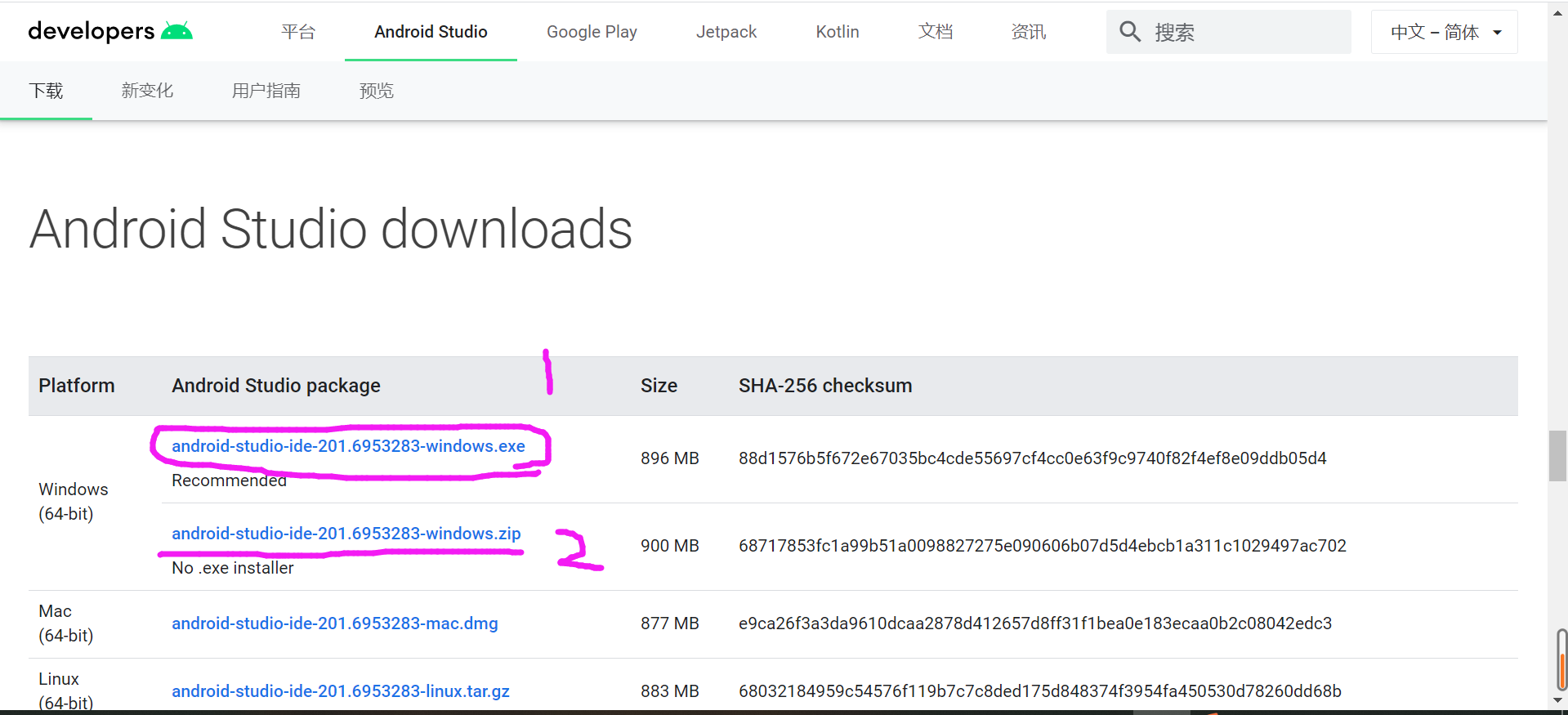Open the Kotlin tab
Image resolution: width=1568 pixels, height=715 pixels.
(838, 31)
